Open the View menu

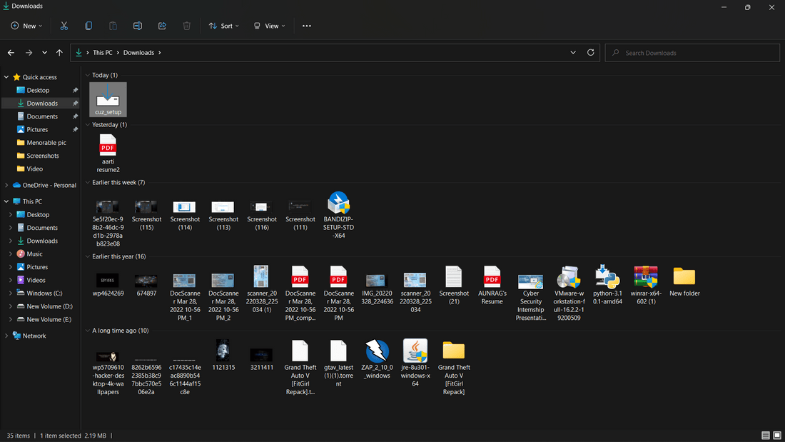tap(269, 26)
